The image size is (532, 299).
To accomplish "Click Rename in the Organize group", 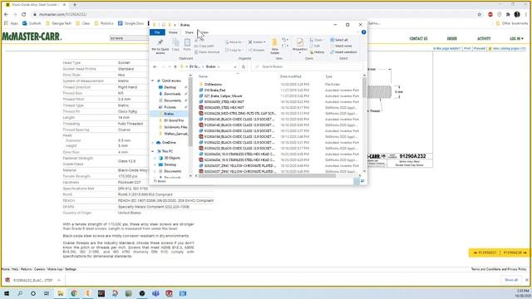I will point(257,50).
